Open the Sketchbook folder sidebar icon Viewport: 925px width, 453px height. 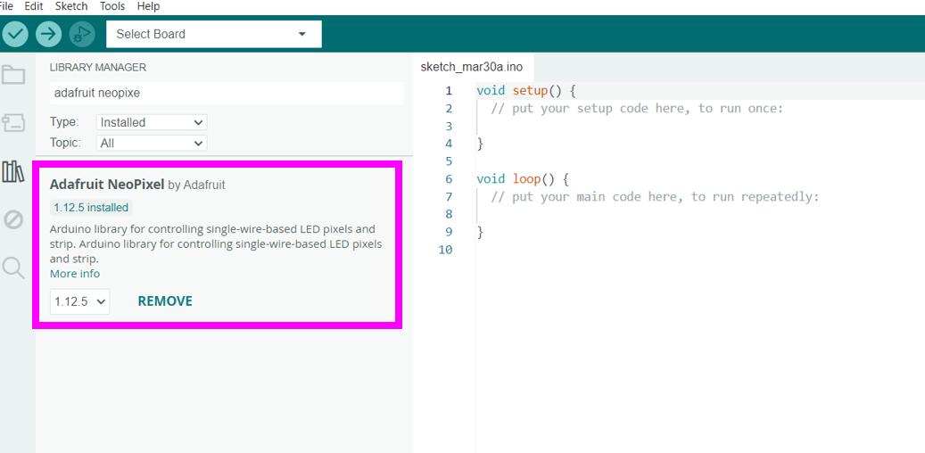[13, 75]
